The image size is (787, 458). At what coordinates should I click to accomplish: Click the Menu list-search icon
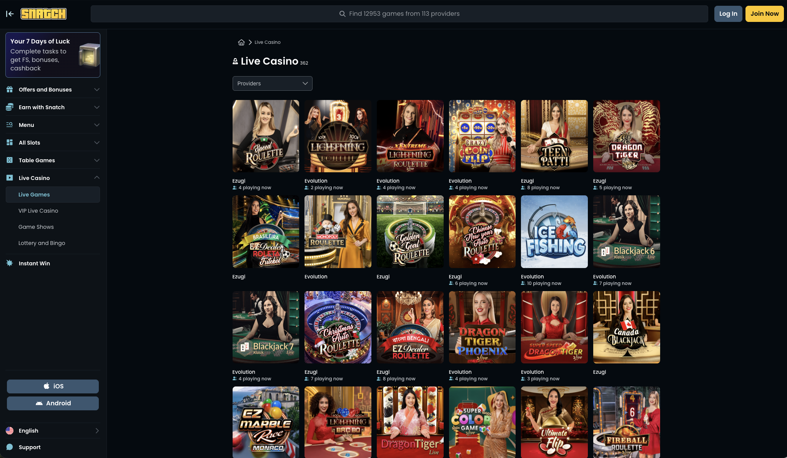pyautogui.click(x=10, y=125)
